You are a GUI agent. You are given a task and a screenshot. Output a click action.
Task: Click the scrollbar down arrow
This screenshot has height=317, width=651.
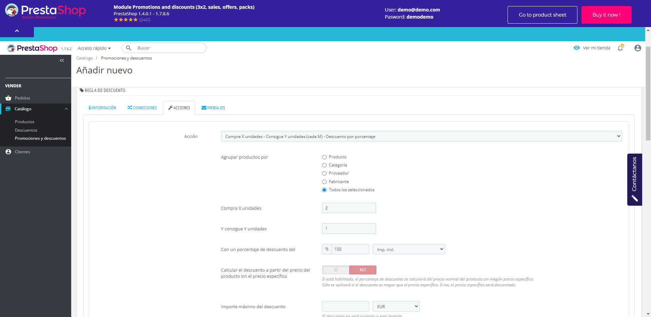point(648,314)
